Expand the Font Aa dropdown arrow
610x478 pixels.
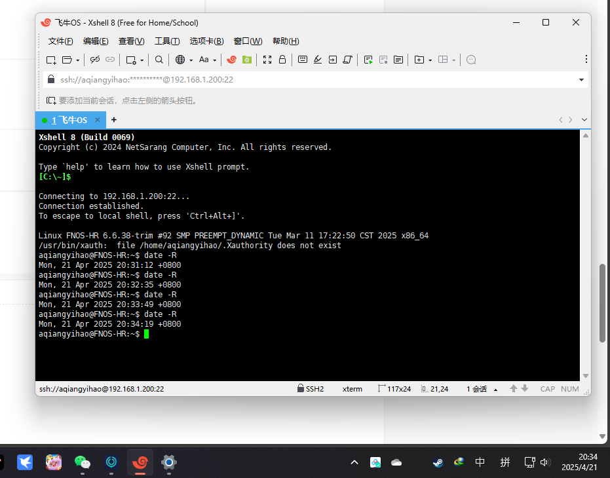[x=215, y=60]
